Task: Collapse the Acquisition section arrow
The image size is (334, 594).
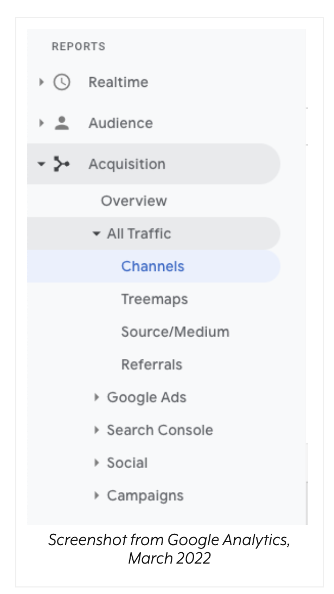Action: (41, 164)
